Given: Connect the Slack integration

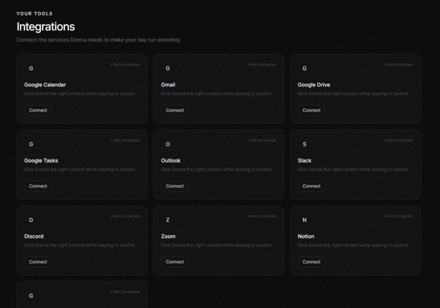Looking at the screenshot, I should pyautogui.click(x=311, y=186).
